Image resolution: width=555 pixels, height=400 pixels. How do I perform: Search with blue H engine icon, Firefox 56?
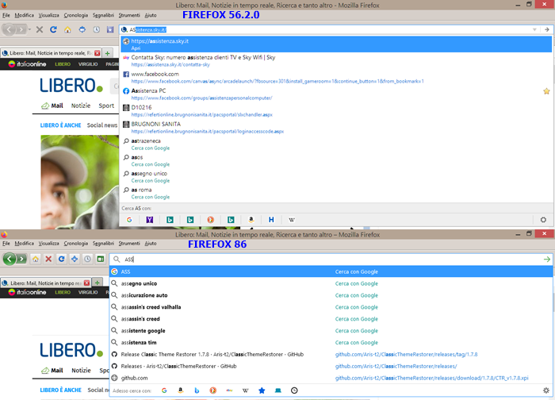[x=271, y=220]
